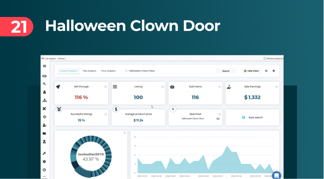Click the 2022-09-04 date on the chart axis
Image resolution: width=324 pixels, height=179 pixels.
pyautogui.click(x=236, y=176)
